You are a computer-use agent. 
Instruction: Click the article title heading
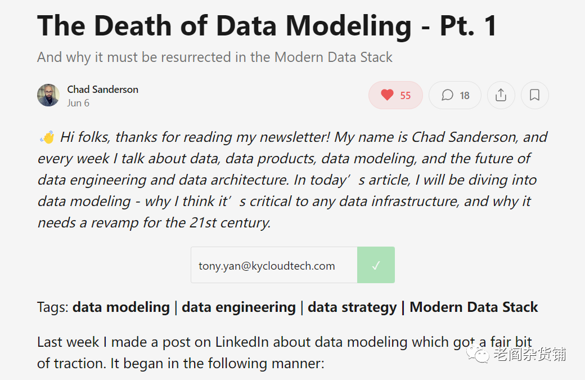pos(267,26)
